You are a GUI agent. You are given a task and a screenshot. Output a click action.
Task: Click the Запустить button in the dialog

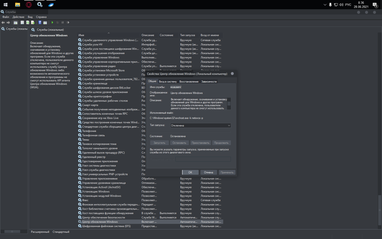pos(159,142)
